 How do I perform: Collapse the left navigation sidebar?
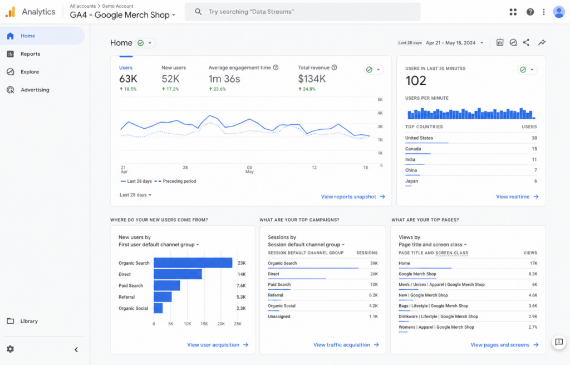(x=76, y=350)
